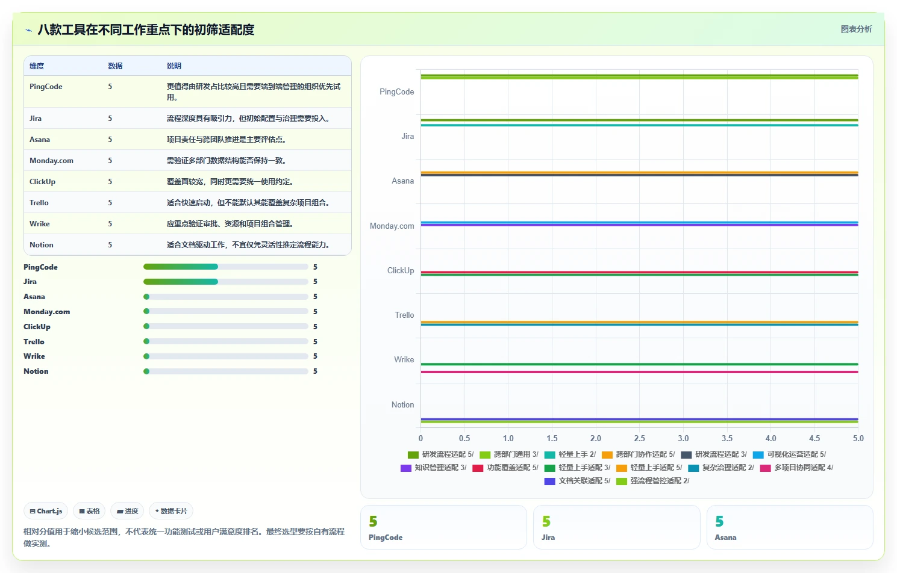Viewport: 897px width, 573px height.
Task: Click the Trello progress bar
Action: click(x=226, y=341)
